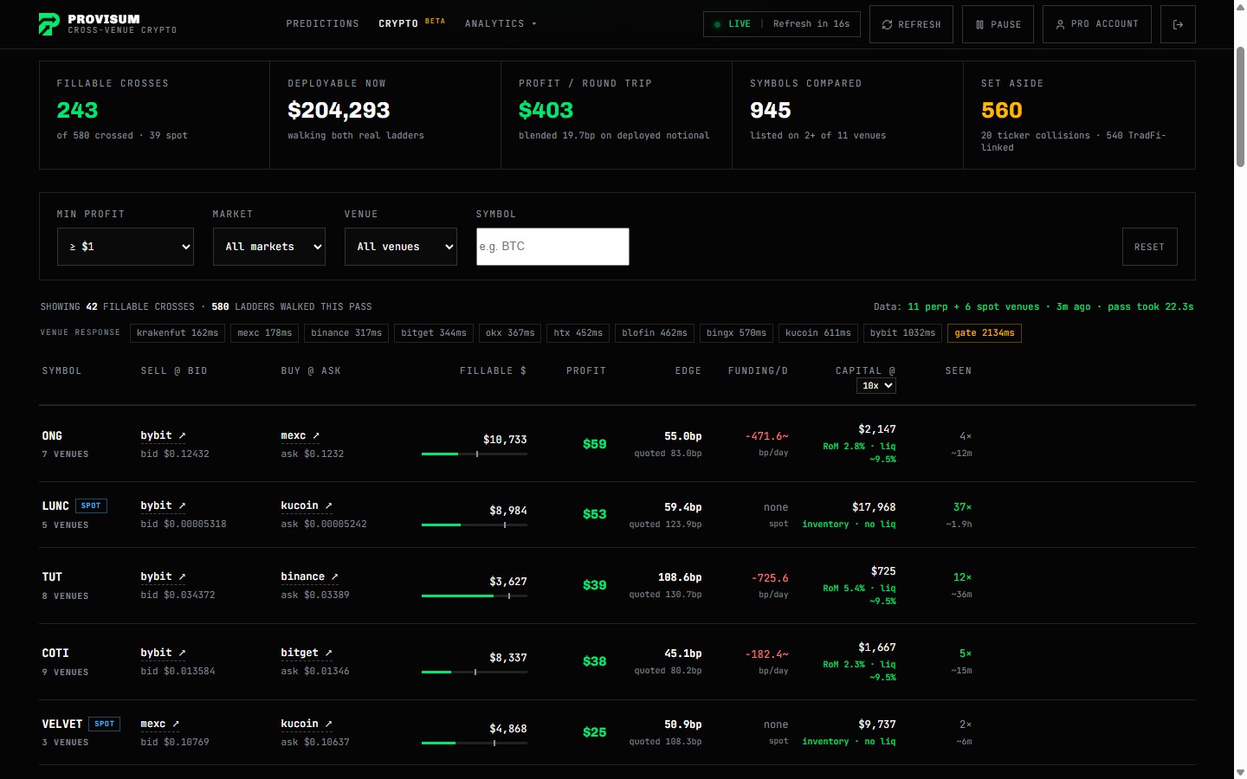Click the bybit 1032ms venue chip
Image resolution: width=1247 pixels, height=779 pixels.
tap(903, 333)
